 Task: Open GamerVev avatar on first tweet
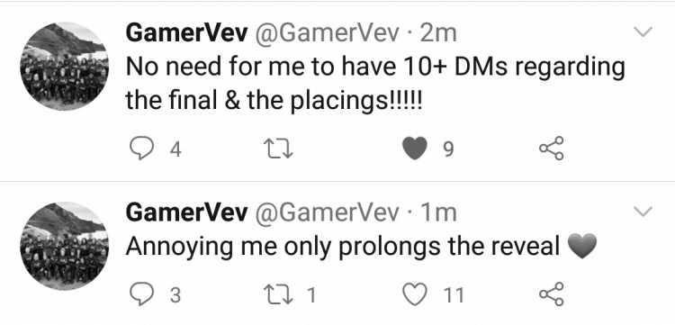[65, 67]
